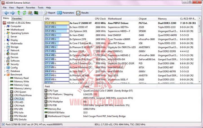Expand the Display tree node
Viewport: 203px width, 128px height.
pos(5,40)
